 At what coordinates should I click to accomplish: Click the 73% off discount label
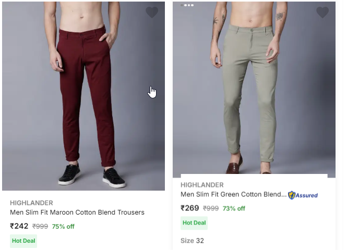point(234,209)
